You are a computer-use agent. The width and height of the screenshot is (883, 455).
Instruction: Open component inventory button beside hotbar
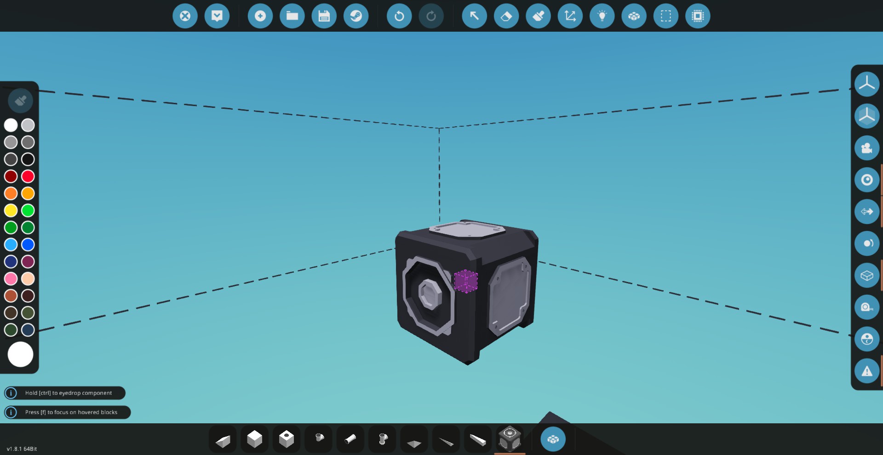pos(553,439)
